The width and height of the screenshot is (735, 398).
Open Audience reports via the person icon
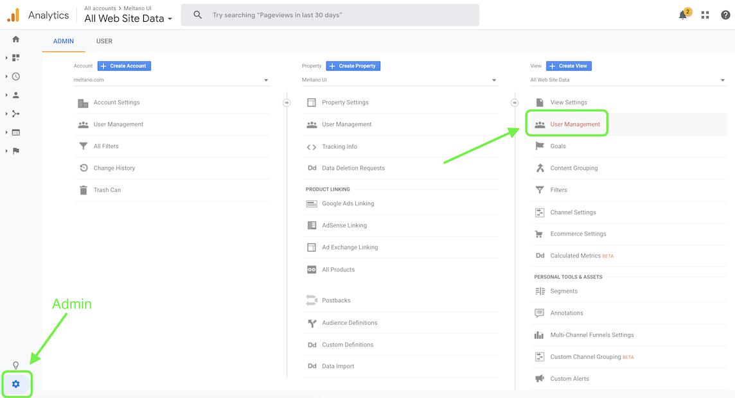click(x=15, y=95)
